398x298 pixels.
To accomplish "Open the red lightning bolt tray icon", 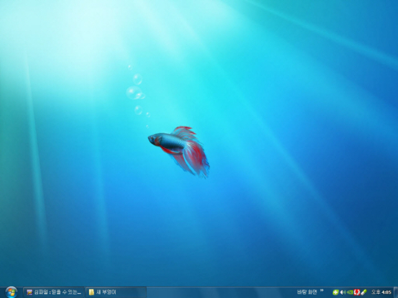I will (356, 292).
